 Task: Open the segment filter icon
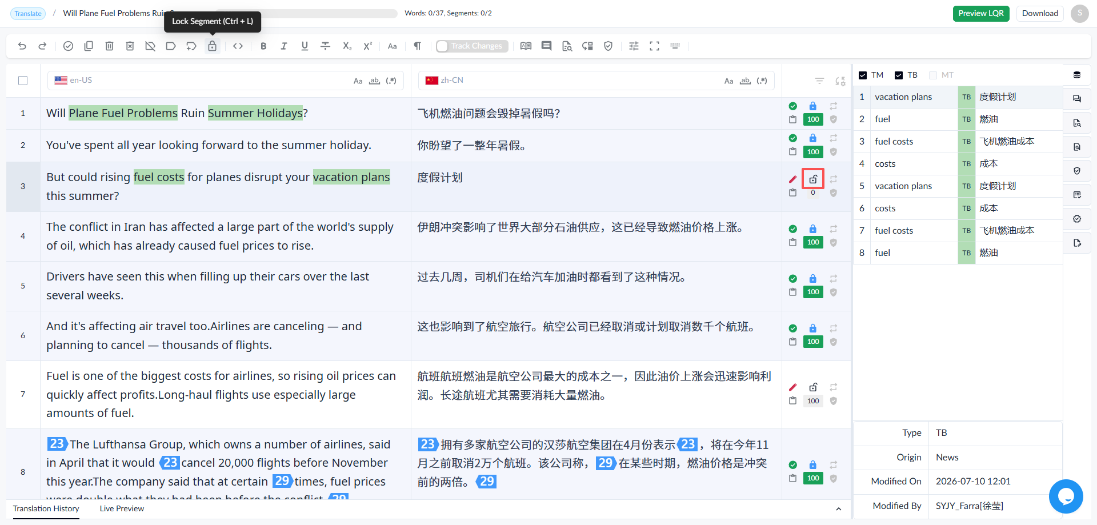coord(819,81)
